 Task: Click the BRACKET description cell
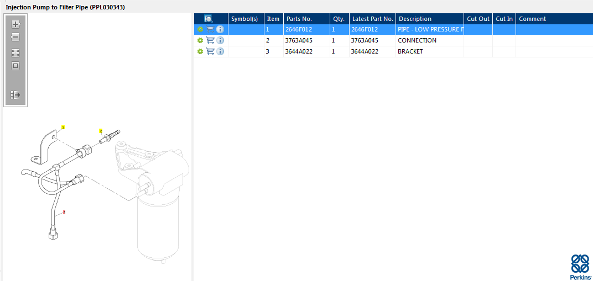click(x=430, y=52)
